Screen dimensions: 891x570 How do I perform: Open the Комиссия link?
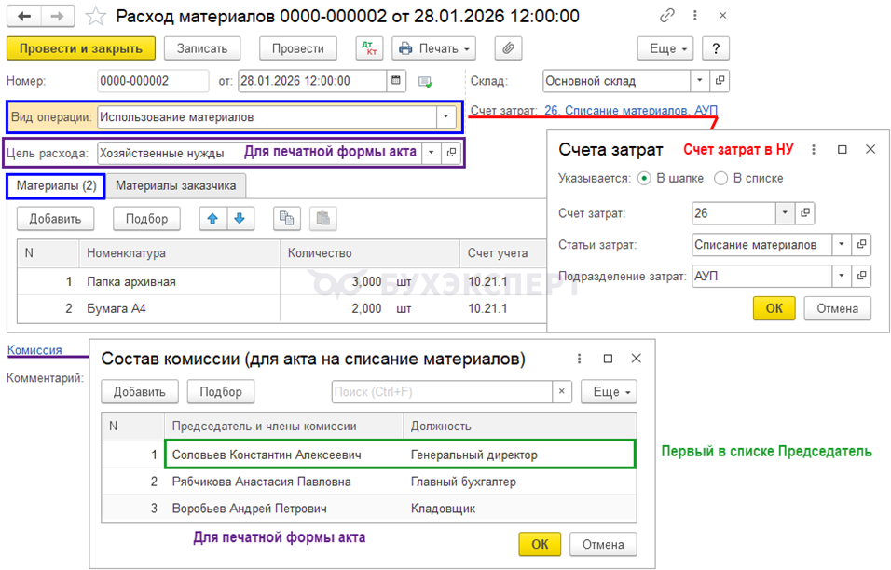pos(34,350)
